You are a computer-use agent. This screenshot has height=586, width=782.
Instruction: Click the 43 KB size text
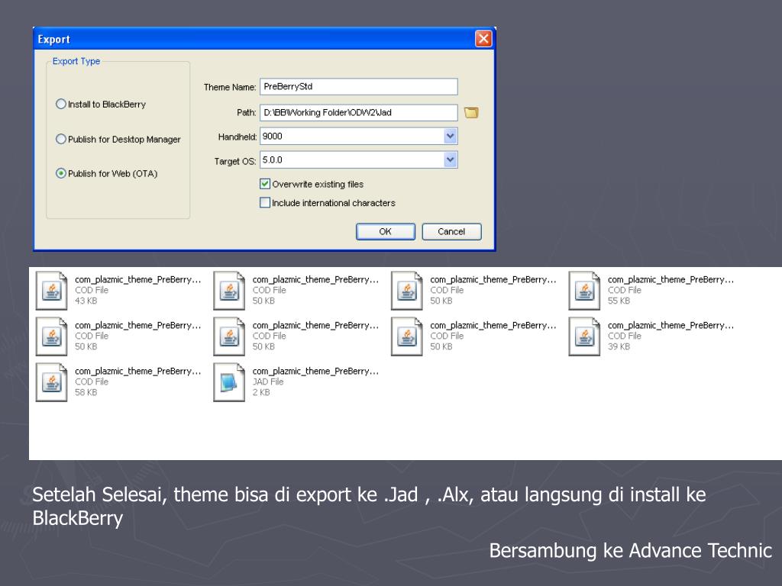[86, 301]
